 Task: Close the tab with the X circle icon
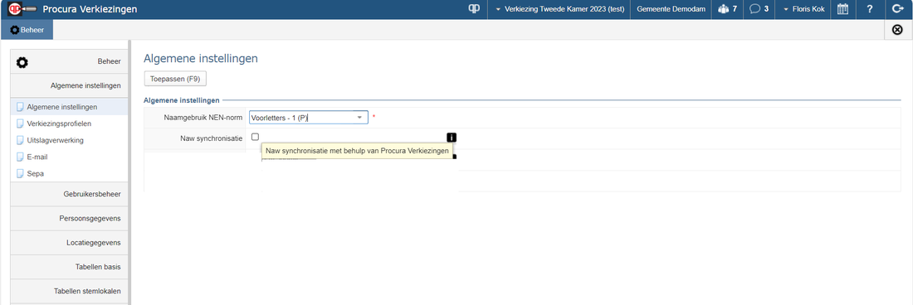click(897, 30)
